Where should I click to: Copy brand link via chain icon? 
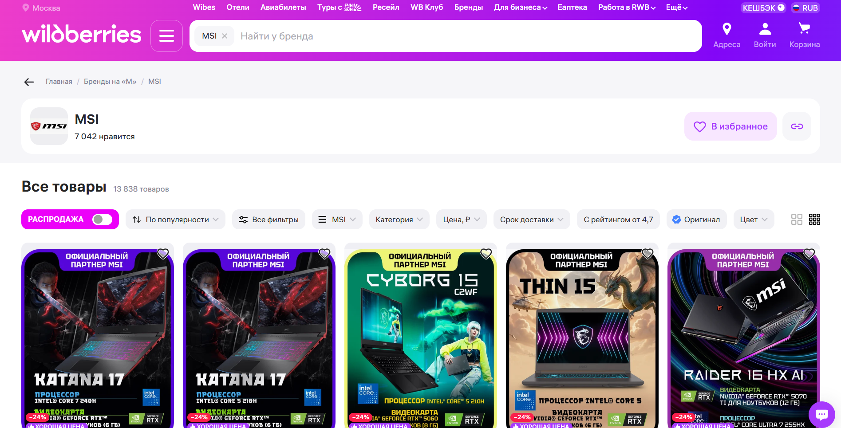coord(797,126)
